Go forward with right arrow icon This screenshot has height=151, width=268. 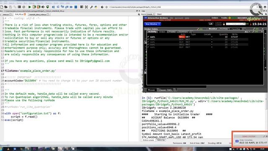(106, 7)
